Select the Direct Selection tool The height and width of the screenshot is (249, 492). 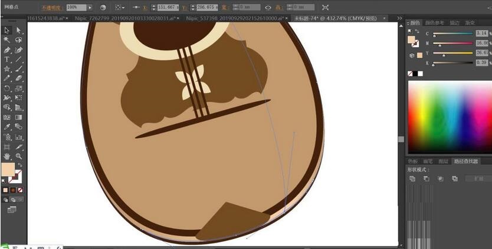[x=19, y=30]
